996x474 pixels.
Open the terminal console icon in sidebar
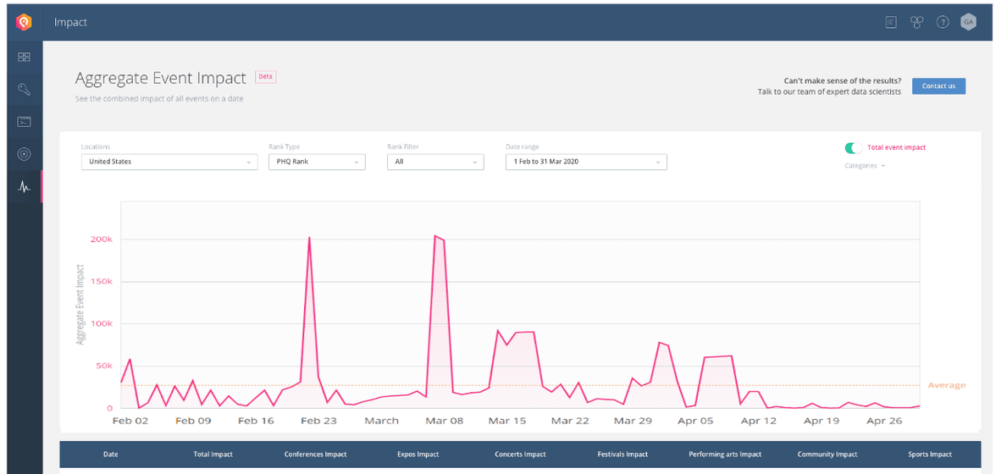tap(24, 122)
